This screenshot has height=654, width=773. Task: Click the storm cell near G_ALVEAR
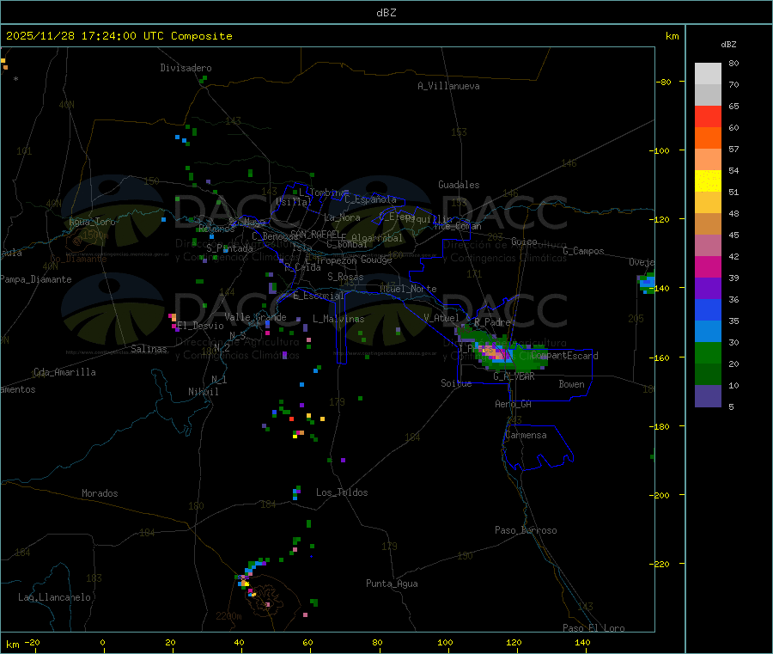pos(494,351)
